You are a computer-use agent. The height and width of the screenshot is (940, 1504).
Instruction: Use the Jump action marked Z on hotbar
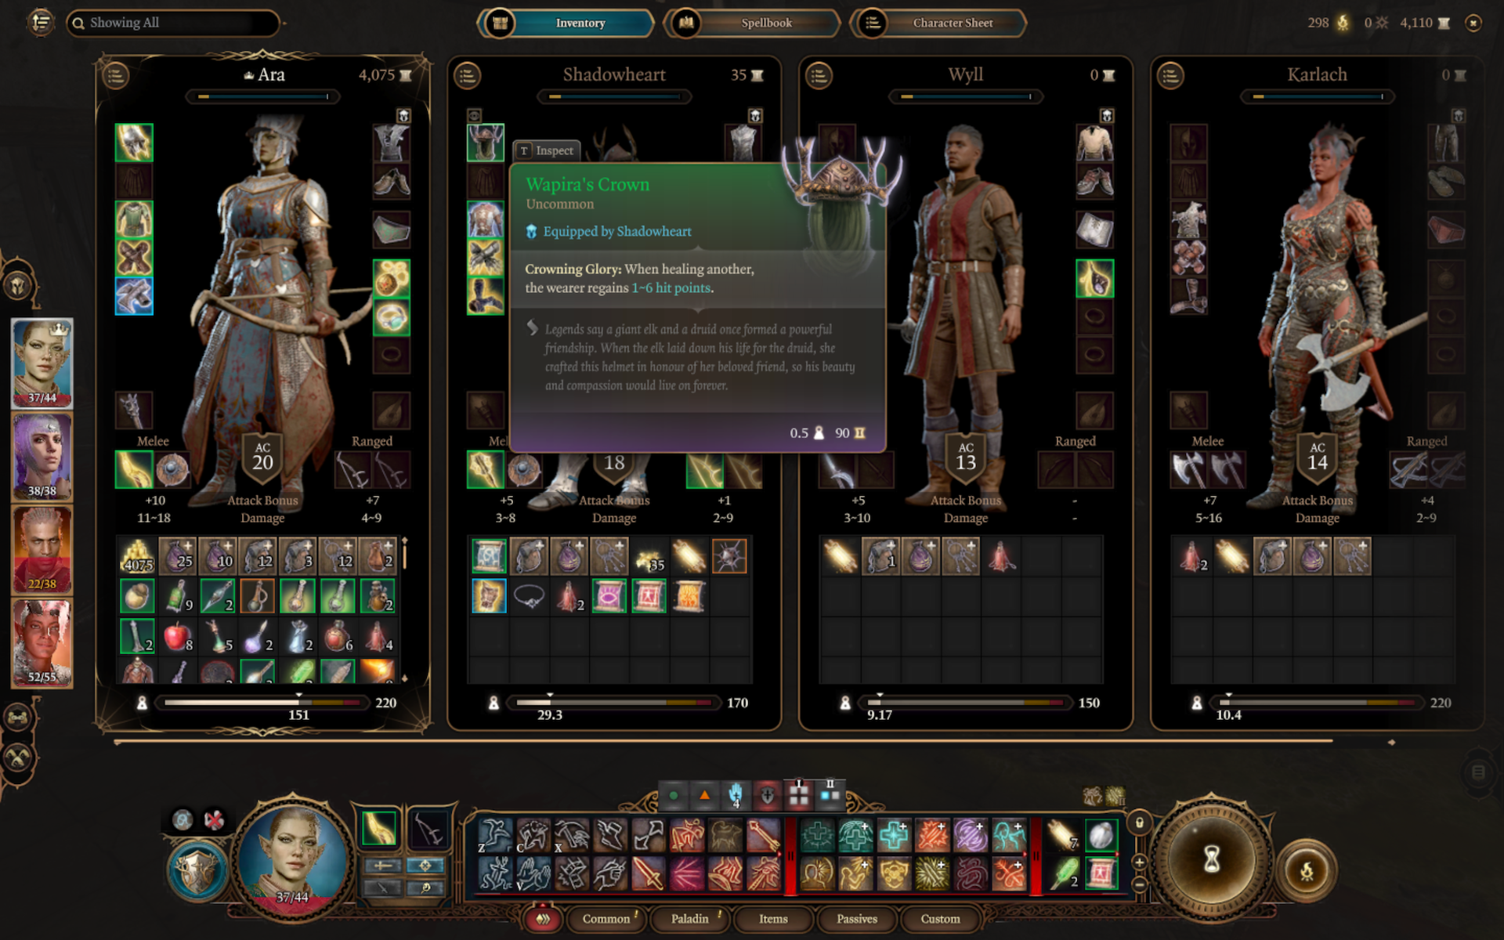(495, 835)
